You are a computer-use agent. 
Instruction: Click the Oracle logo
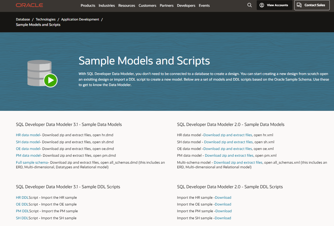pyautogui.click(x=29, y=5)
